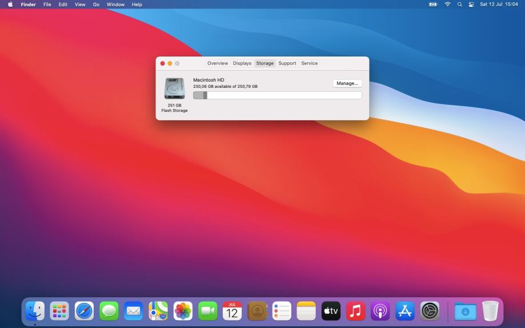525x328 pixels.
Task: Click the Macintosh HD drive icon
Action: tap(174, 88)
